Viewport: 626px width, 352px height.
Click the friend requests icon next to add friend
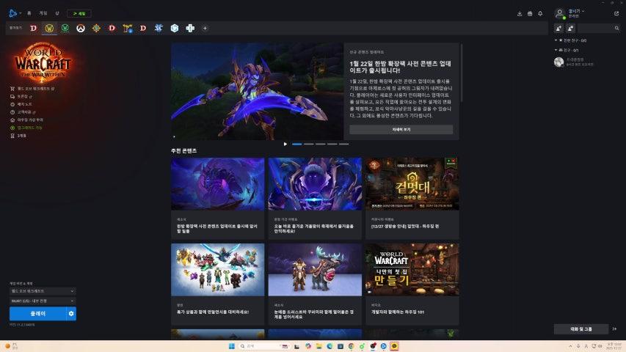[570, 28]
